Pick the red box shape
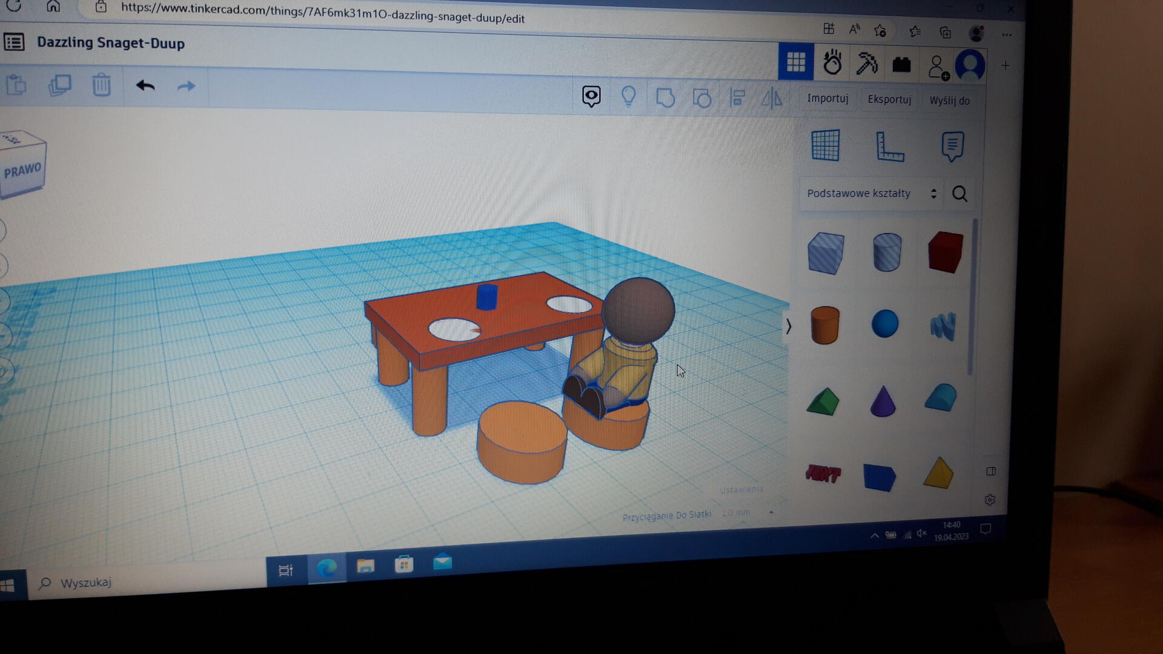Viewport: 1163px width, 654px height. (944, 253)
